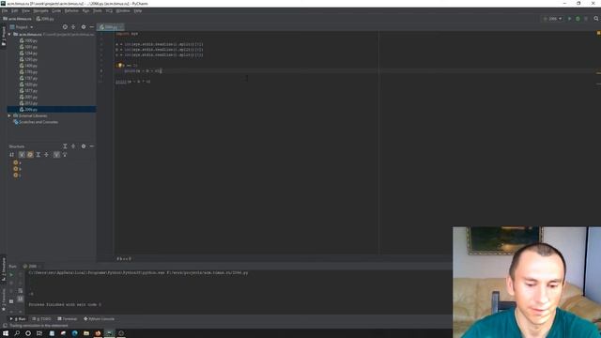Collapse the acm.timus.ru root folder
601x338 pixels.
click(x=9, y=35)
